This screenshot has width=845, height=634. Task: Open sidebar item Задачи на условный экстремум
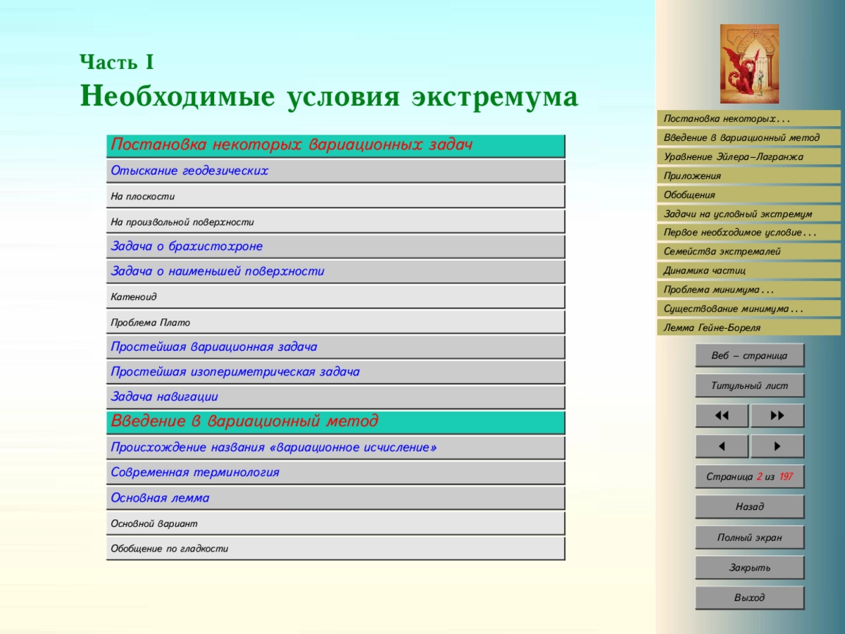(x=749, y=213)
